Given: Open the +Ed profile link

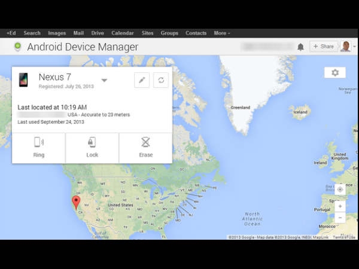Looking at the screenshot, I should (11, 33).
